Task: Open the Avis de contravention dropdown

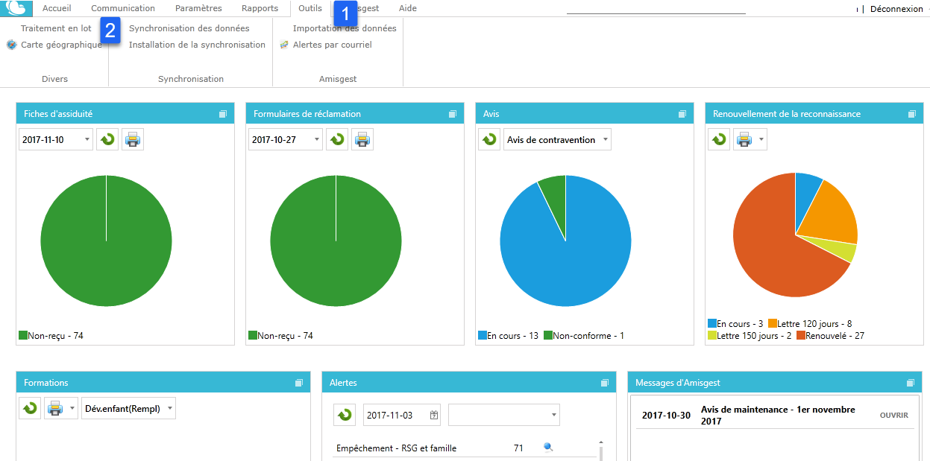Action: pos(557,139)
